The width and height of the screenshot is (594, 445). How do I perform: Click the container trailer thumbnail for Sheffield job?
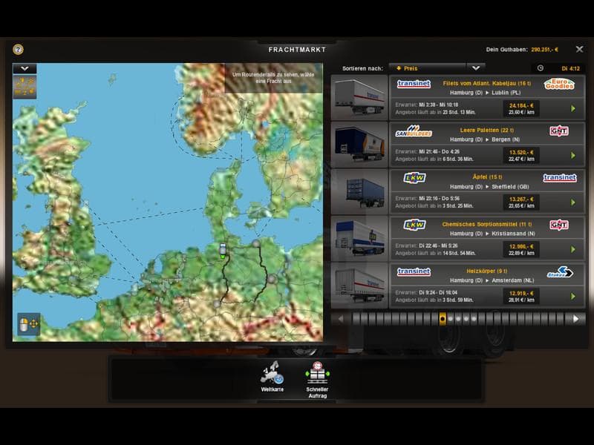pyautogui.click(x=359, y=191)
